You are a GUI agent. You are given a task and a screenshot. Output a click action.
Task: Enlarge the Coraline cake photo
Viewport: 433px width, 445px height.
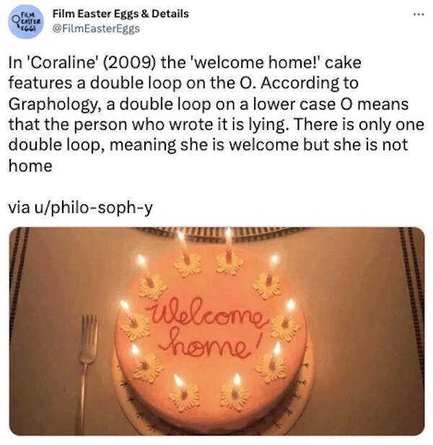pyautogui.click(x=216, y=331)
